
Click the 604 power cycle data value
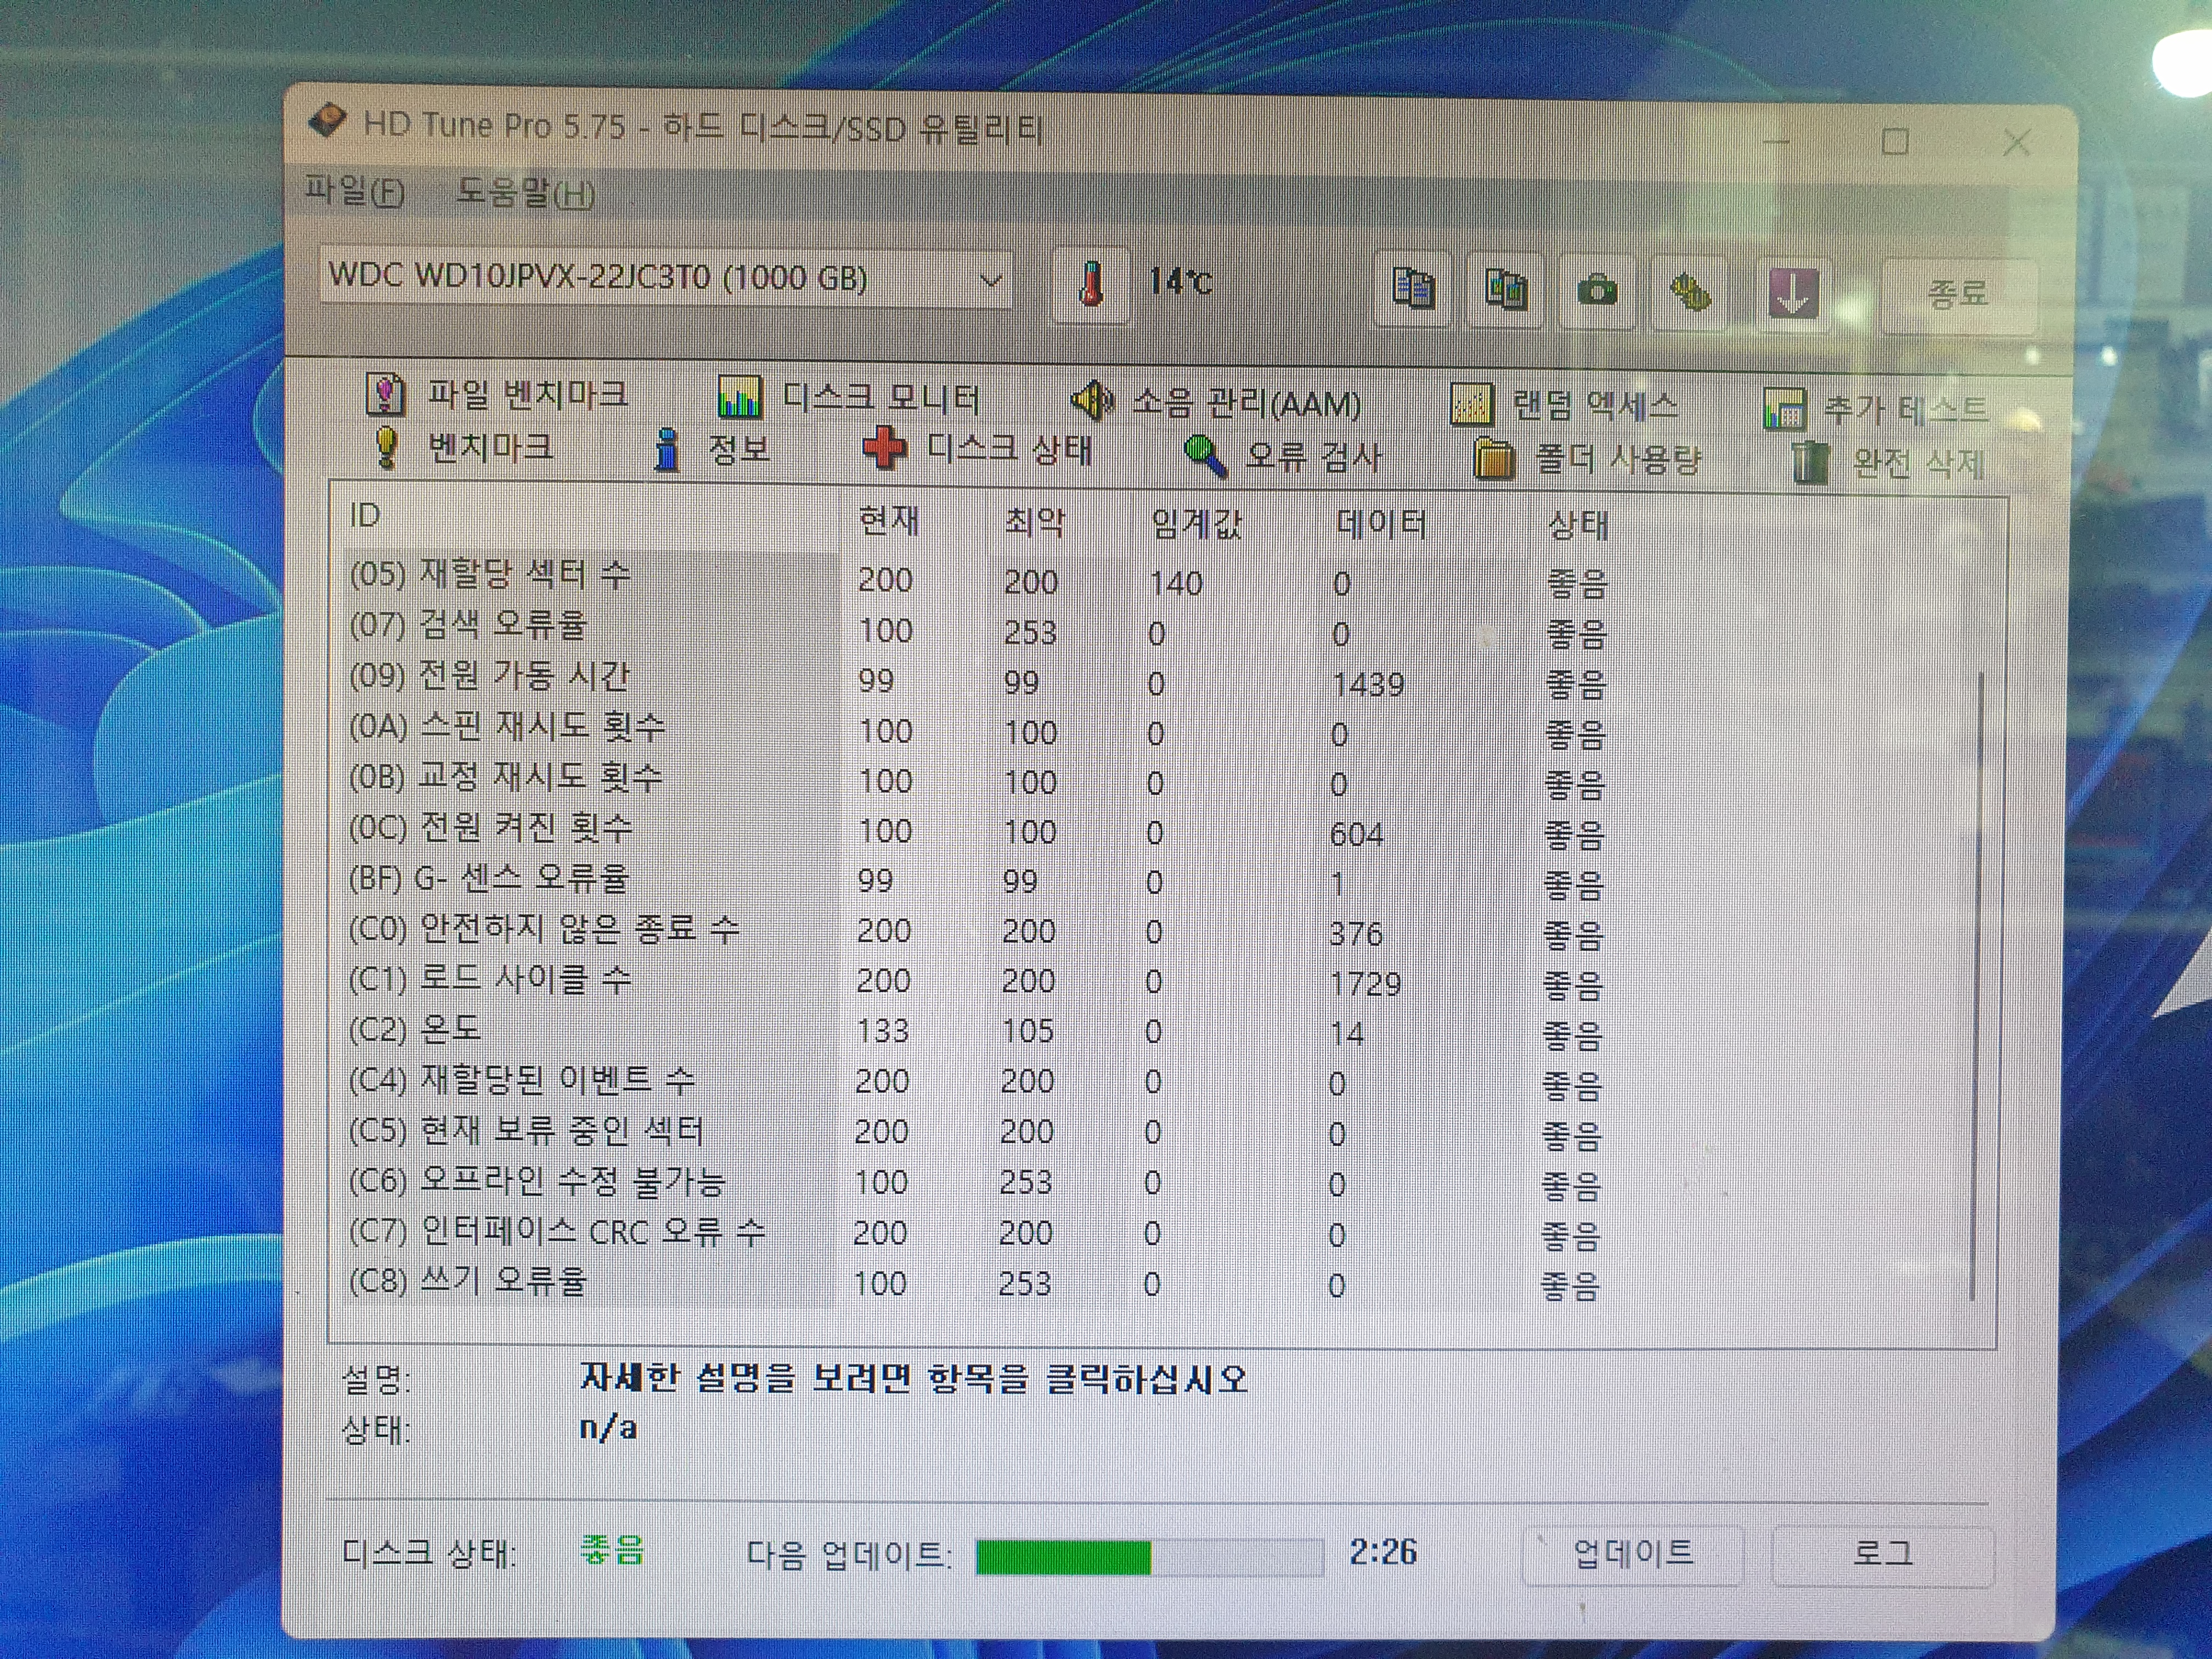[x=1357, y=834]
